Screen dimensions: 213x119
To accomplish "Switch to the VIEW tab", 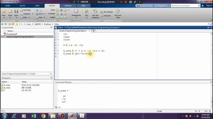I will point(84,6).
